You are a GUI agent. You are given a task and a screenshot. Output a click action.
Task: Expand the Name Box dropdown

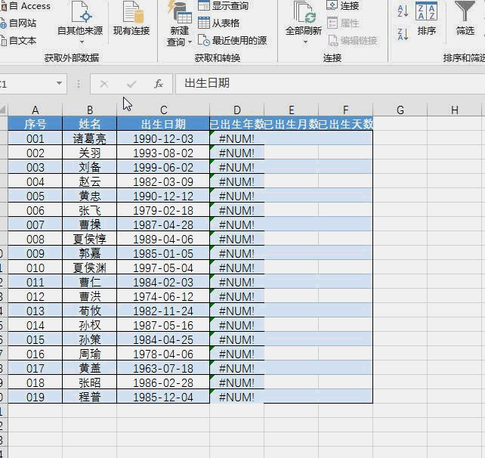[x=59, y=83]
